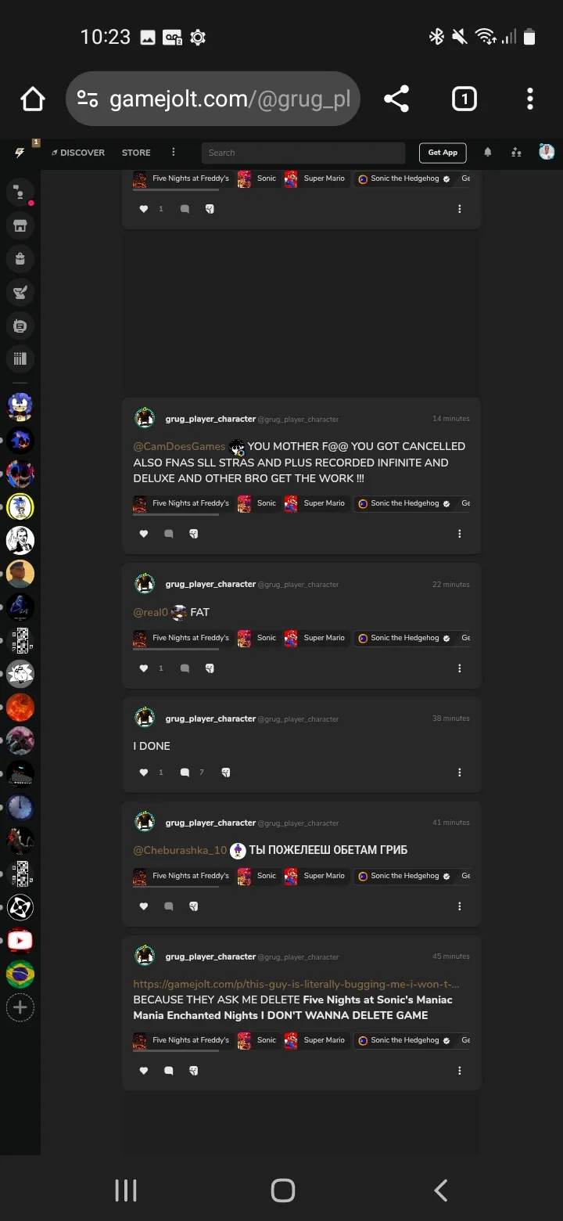This screenshot has width=563, height=1221.
Task: Open the YouTube community in sidebar
Action: [20, 940]
